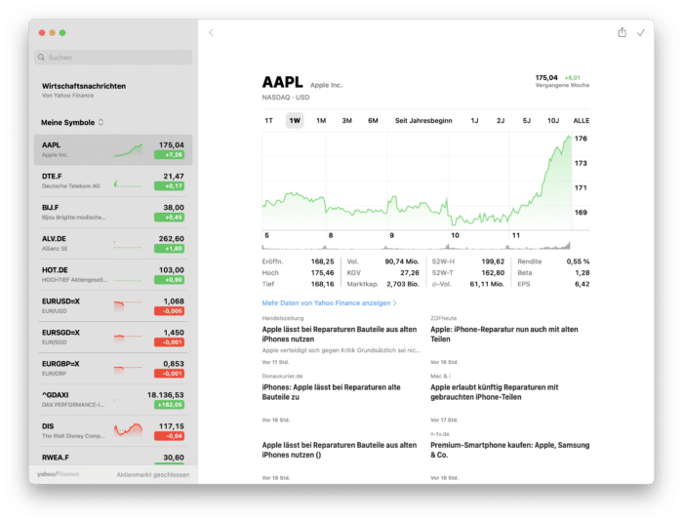Viewport: 683px width, 522px height.
Task: Click the volume bar chart below graph
Action: [x=416, y=246]
